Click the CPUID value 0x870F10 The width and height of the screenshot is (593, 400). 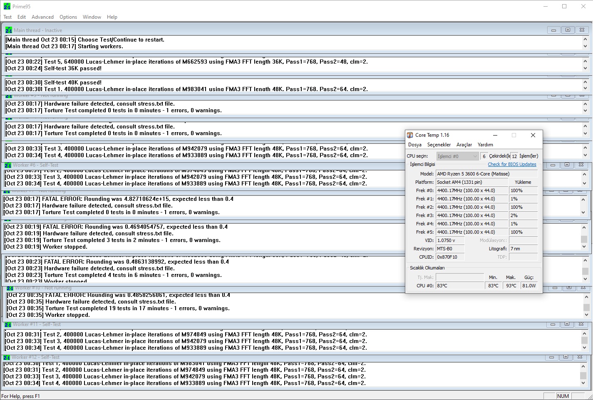point(450,257)
